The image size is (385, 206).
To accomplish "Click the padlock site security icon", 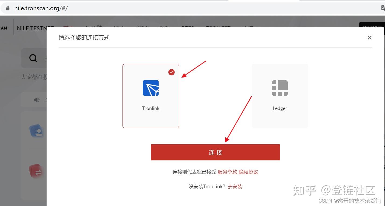I will pos(7,8).
